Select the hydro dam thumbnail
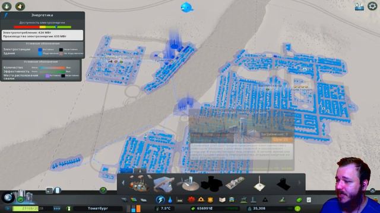The image size is (380, 213). (x=164, y=184)
